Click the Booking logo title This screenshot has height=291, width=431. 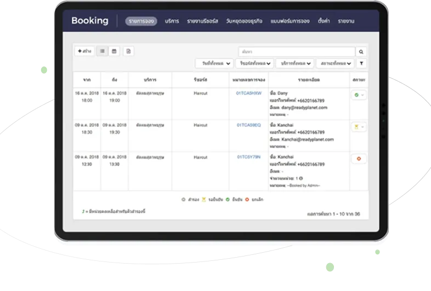pyautogui.click(x=89, y=21)
